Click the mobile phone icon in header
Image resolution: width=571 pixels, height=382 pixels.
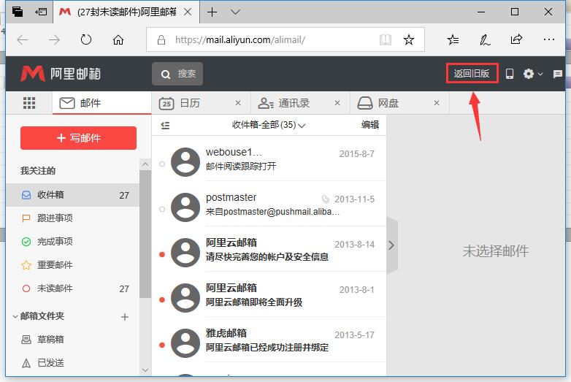(510, 74)
